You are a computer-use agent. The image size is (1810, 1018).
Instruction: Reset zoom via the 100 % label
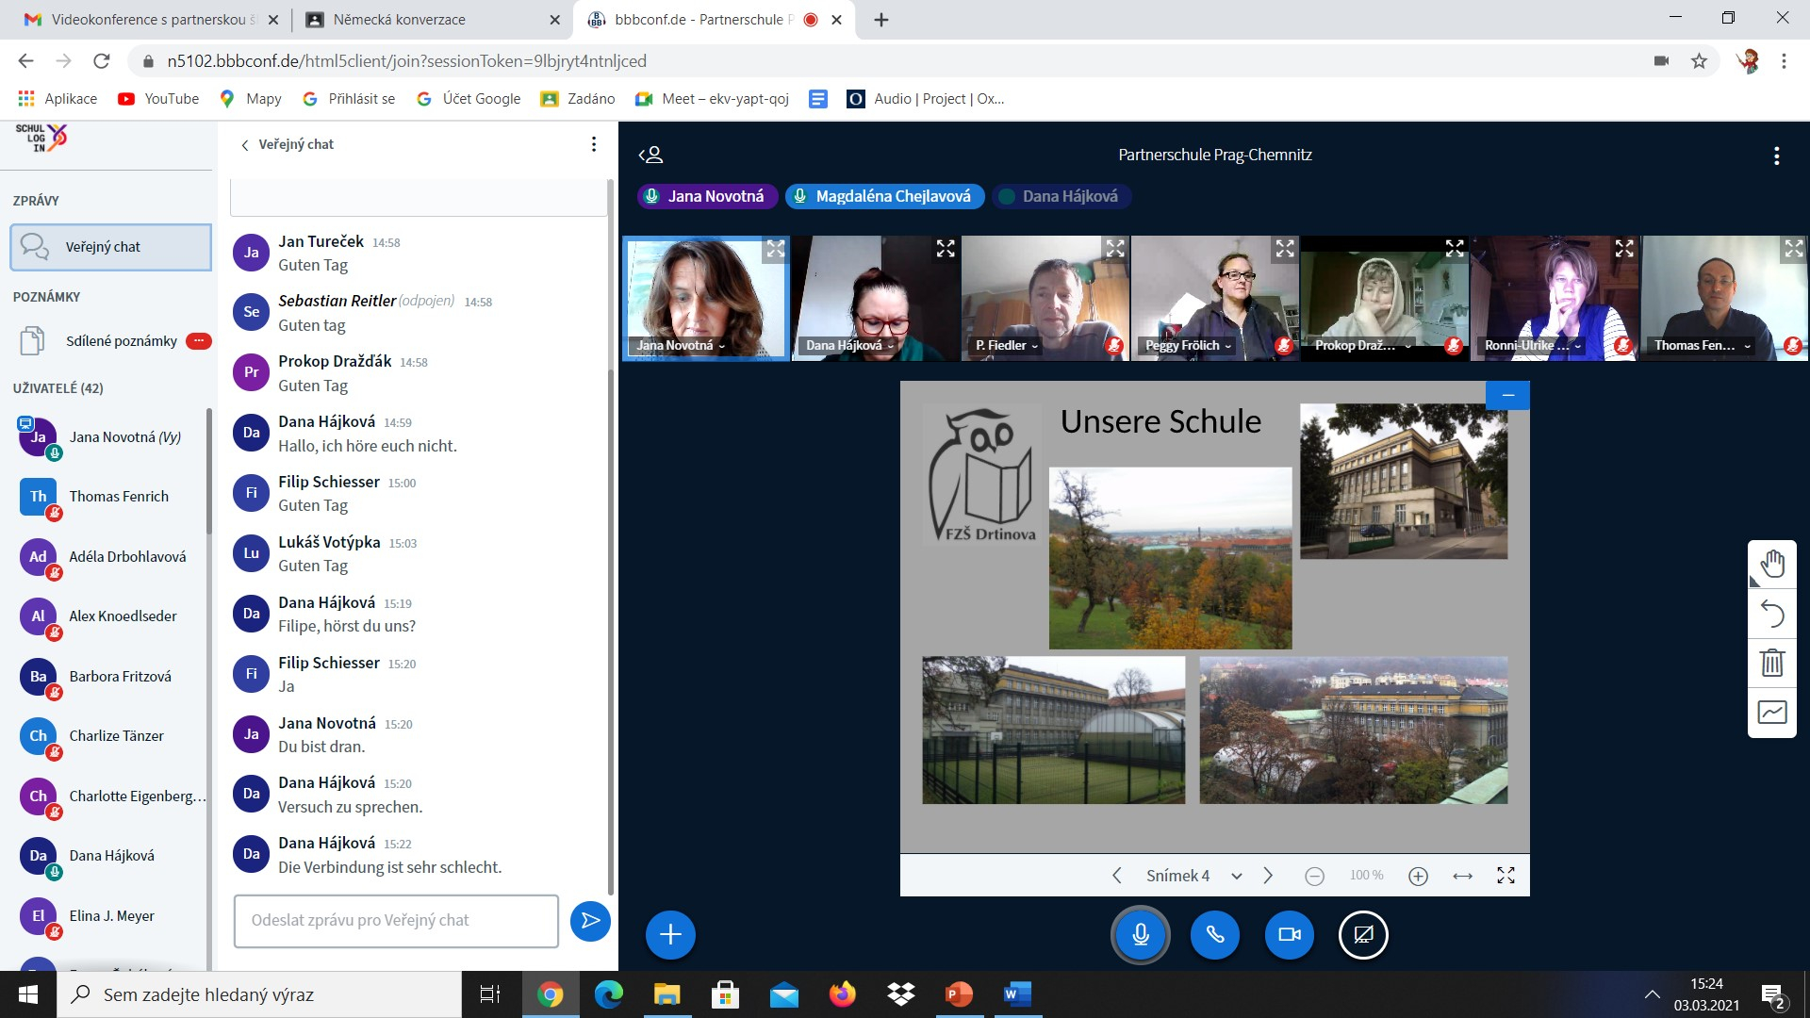(1366, 876)
